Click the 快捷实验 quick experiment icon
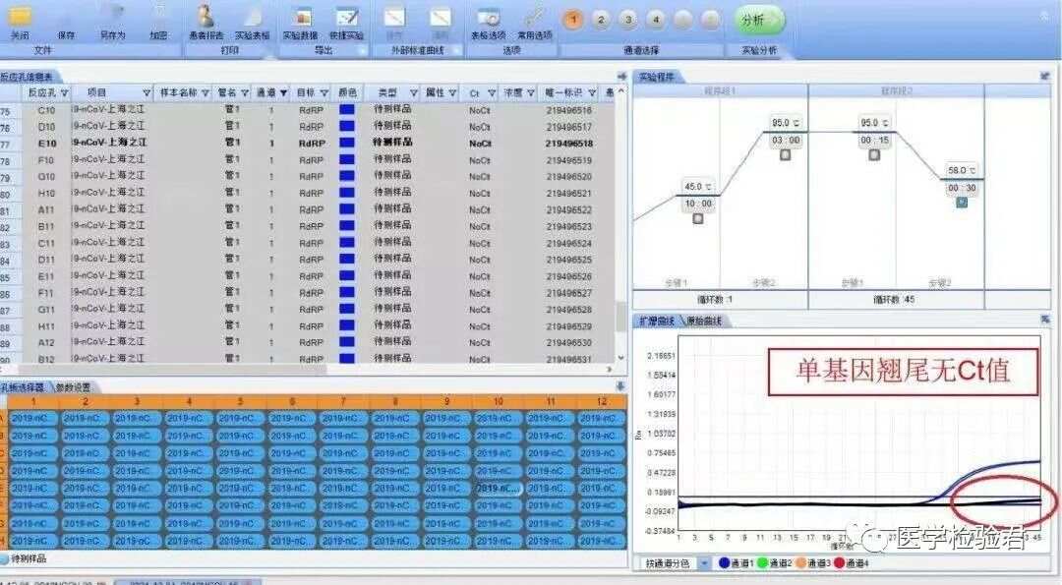The width and height of the screenshot is (1062, 585). [346, 17]
